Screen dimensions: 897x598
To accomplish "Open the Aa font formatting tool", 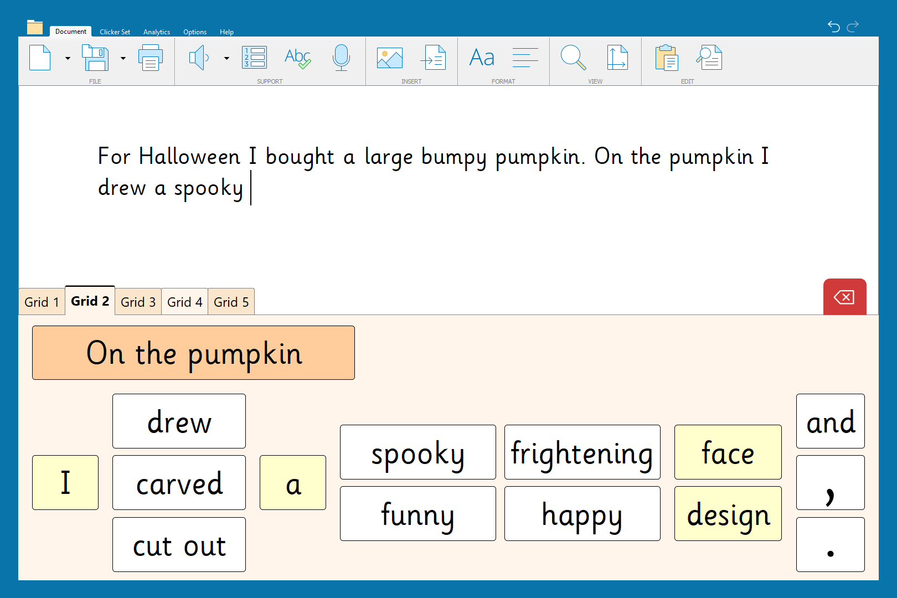I will pos(482,58).
